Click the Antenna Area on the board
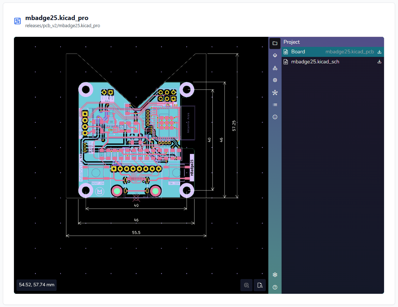Viewport: 398px width, 307px height. [x=188, y=122]
